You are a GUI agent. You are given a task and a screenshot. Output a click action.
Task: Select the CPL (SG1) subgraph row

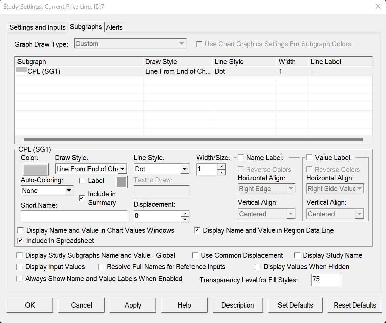[44, 71]
